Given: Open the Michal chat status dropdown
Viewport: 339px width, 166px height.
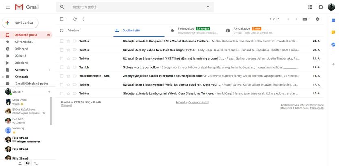Looking at the screenshot, I should click(22, 92).
